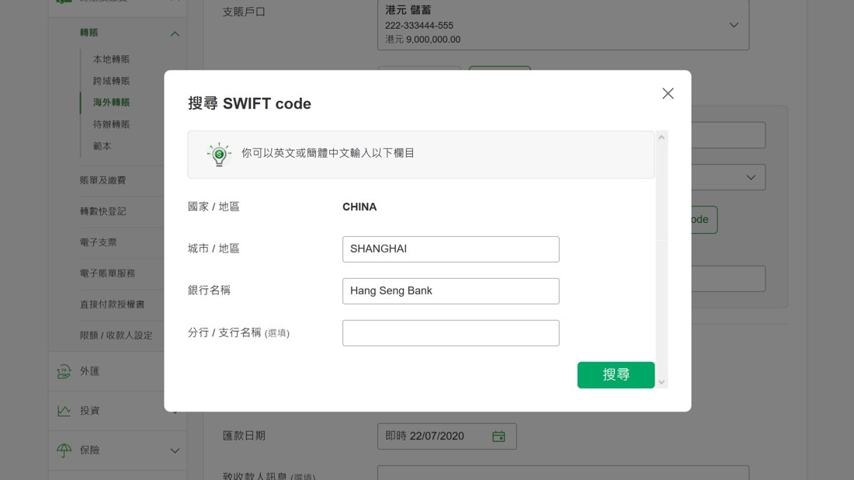Select 待辦轉賬 in the sidebar
854x480 pixels.
click(x=111, y=124)
